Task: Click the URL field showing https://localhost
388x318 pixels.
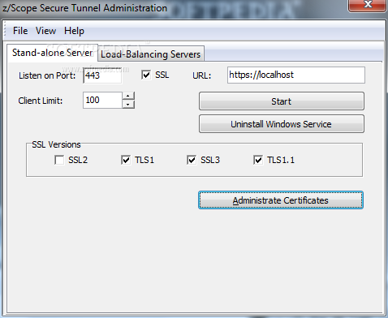Action: pos(296,75)
